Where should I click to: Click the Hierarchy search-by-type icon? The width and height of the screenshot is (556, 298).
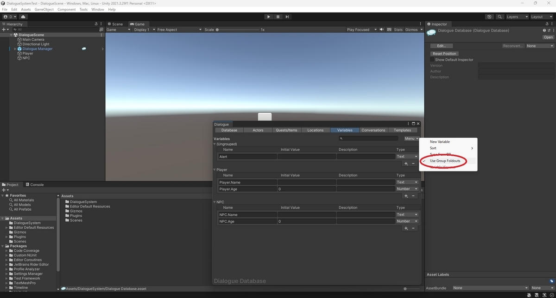coord(101,30)
